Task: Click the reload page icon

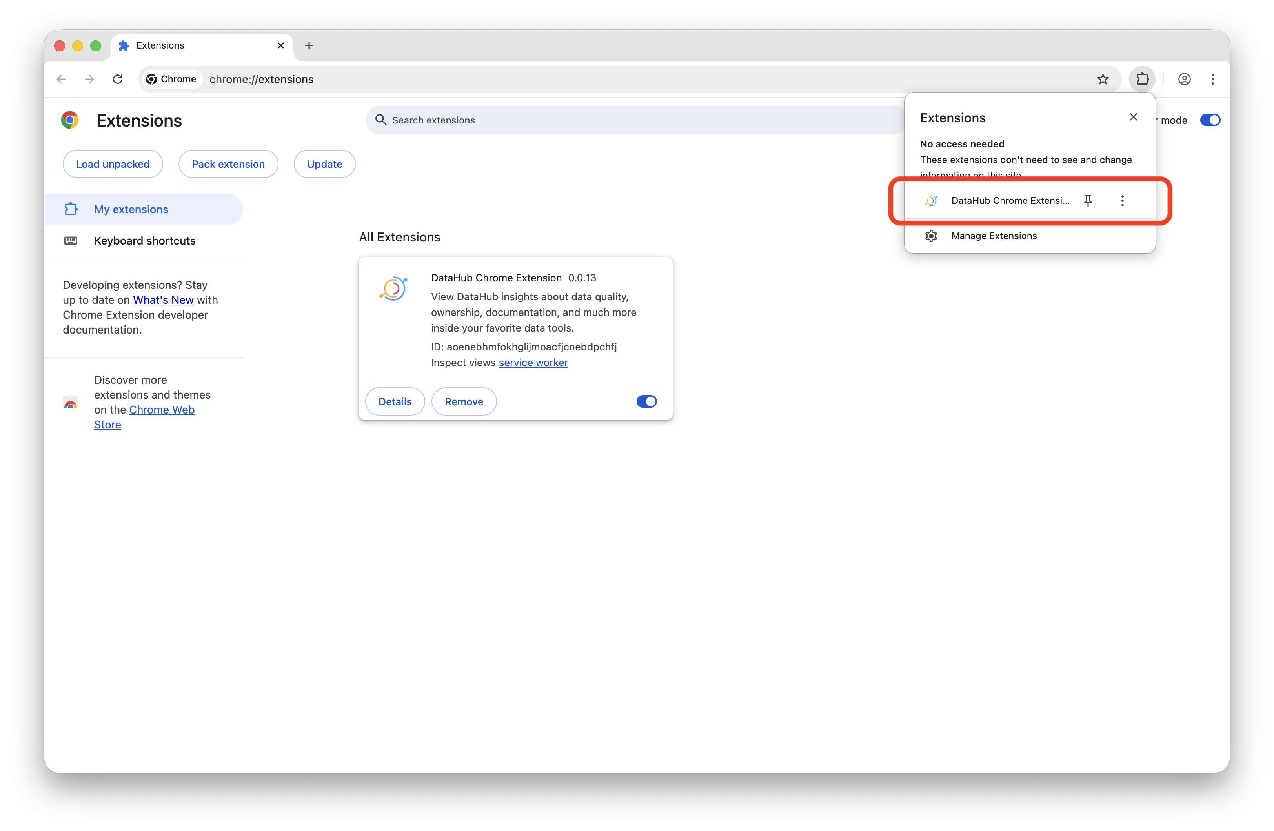Action: (118, 79)
